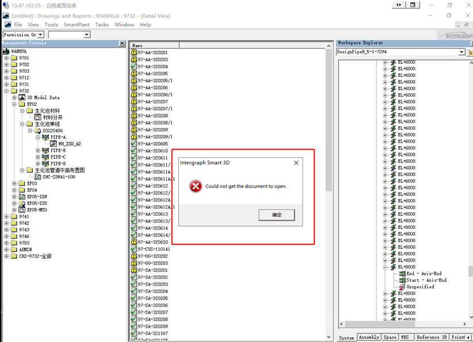
Task: Switch to the Assembly tab
Action: pos(368,337)
